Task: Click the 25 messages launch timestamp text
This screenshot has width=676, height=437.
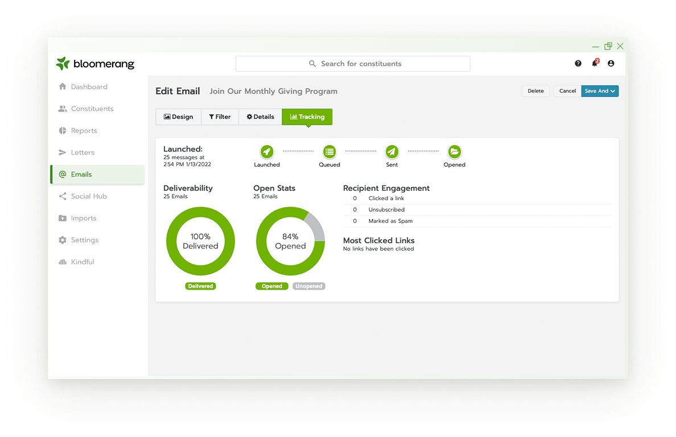Action: pyautogui.click(x=187, y=161)
